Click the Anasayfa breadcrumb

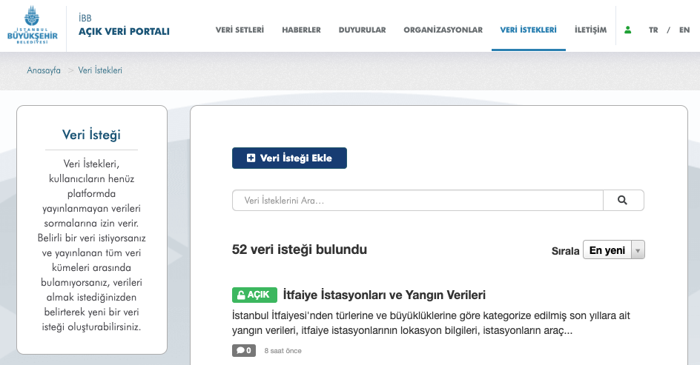pos(44,70)
